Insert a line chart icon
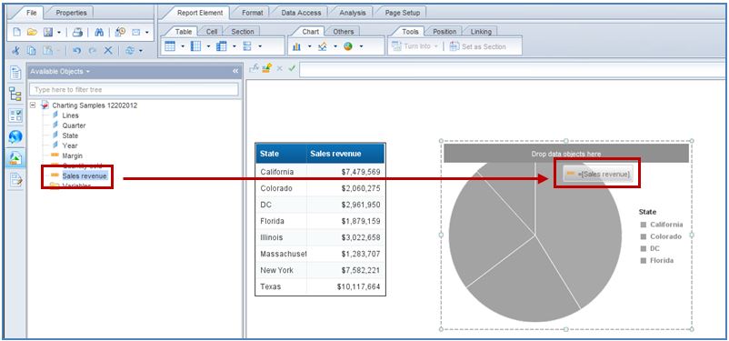729x341 pixels. click(x=322, y=46)
